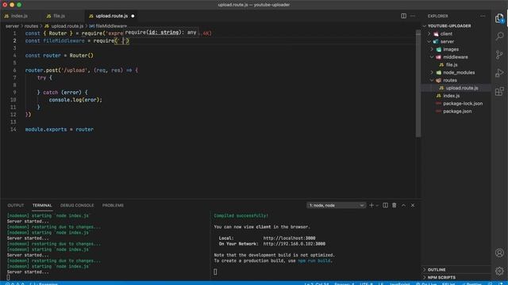508x285 pixels.
Task: Open upload.route.js in the Explorer tree
Action: coord(462,88)
